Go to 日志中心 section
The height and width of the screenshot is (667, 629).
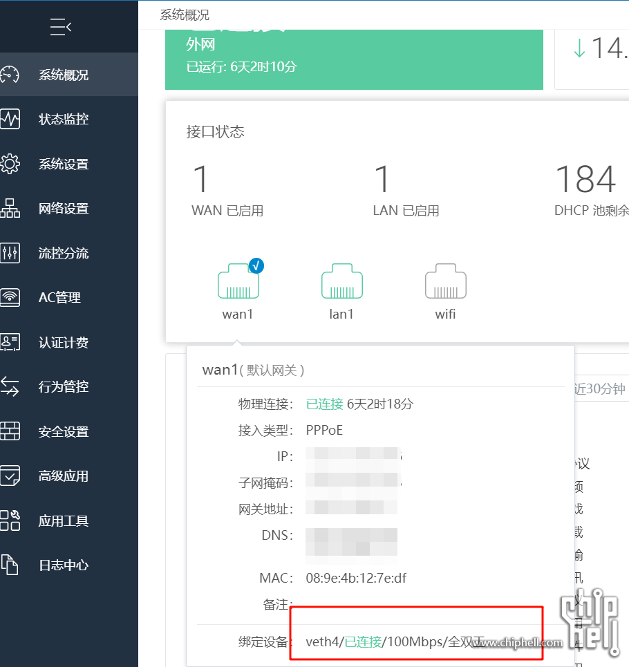(69, 565)
